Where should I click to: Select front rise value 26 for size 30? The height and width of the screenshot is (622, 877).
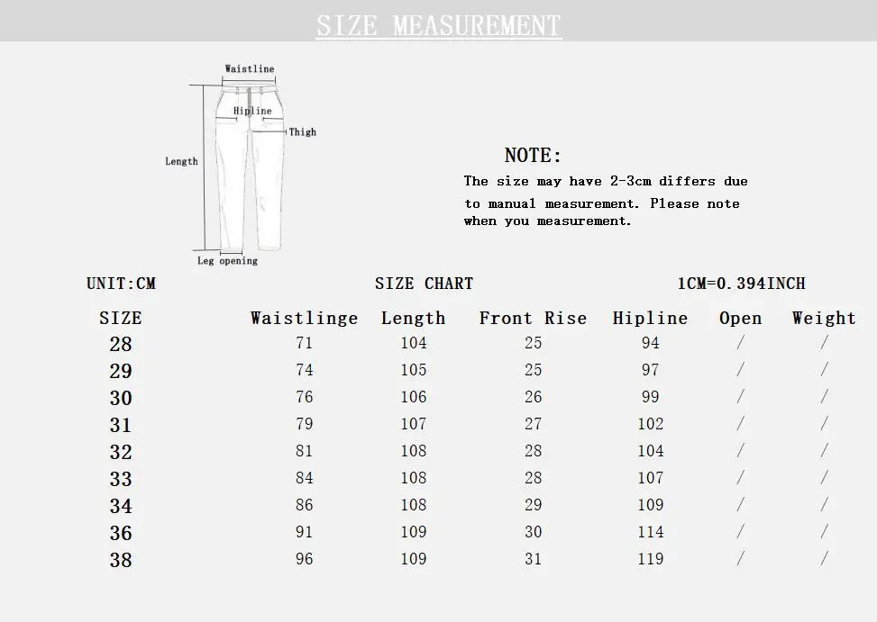coord(533,397)
